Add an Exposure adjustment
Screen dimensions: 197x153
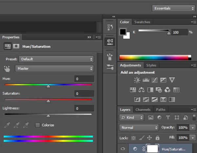pyautogui.click(x=163, y=80)
